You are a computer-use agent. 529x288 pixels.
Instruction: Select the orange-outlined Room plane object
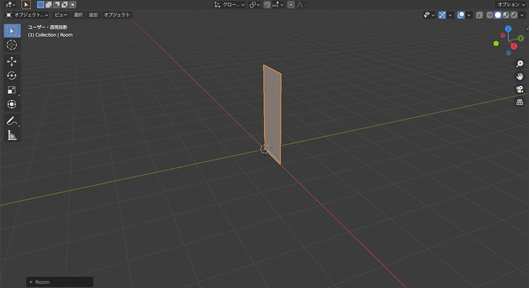[273, 114]
